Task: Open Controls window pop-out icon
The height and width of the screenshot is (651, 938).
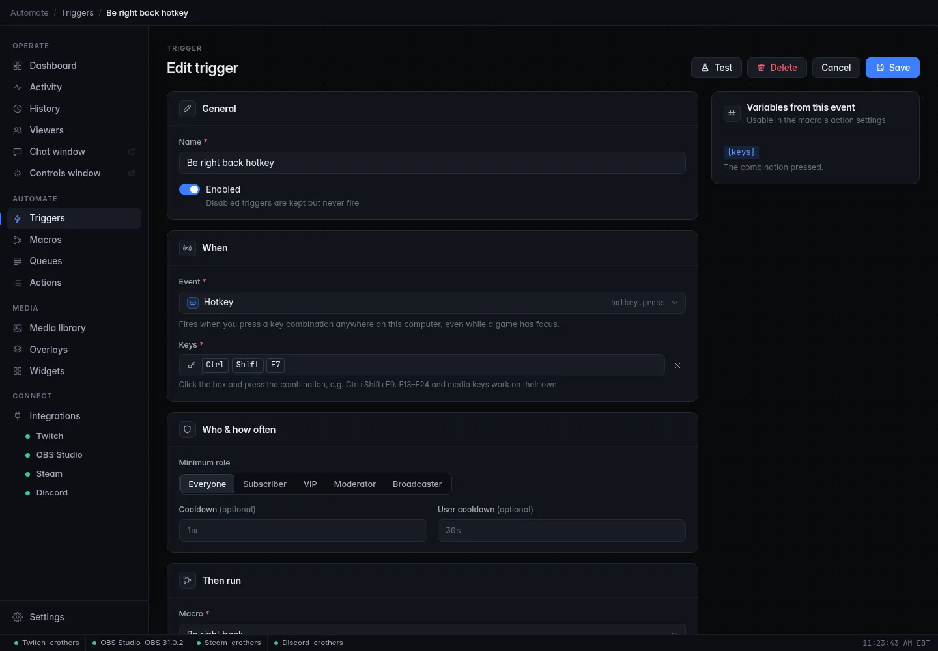Action: (132, 173)
